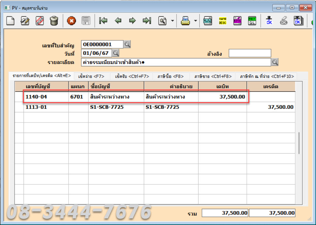Click the date field 01/06/67

click(x=97, y=53)
